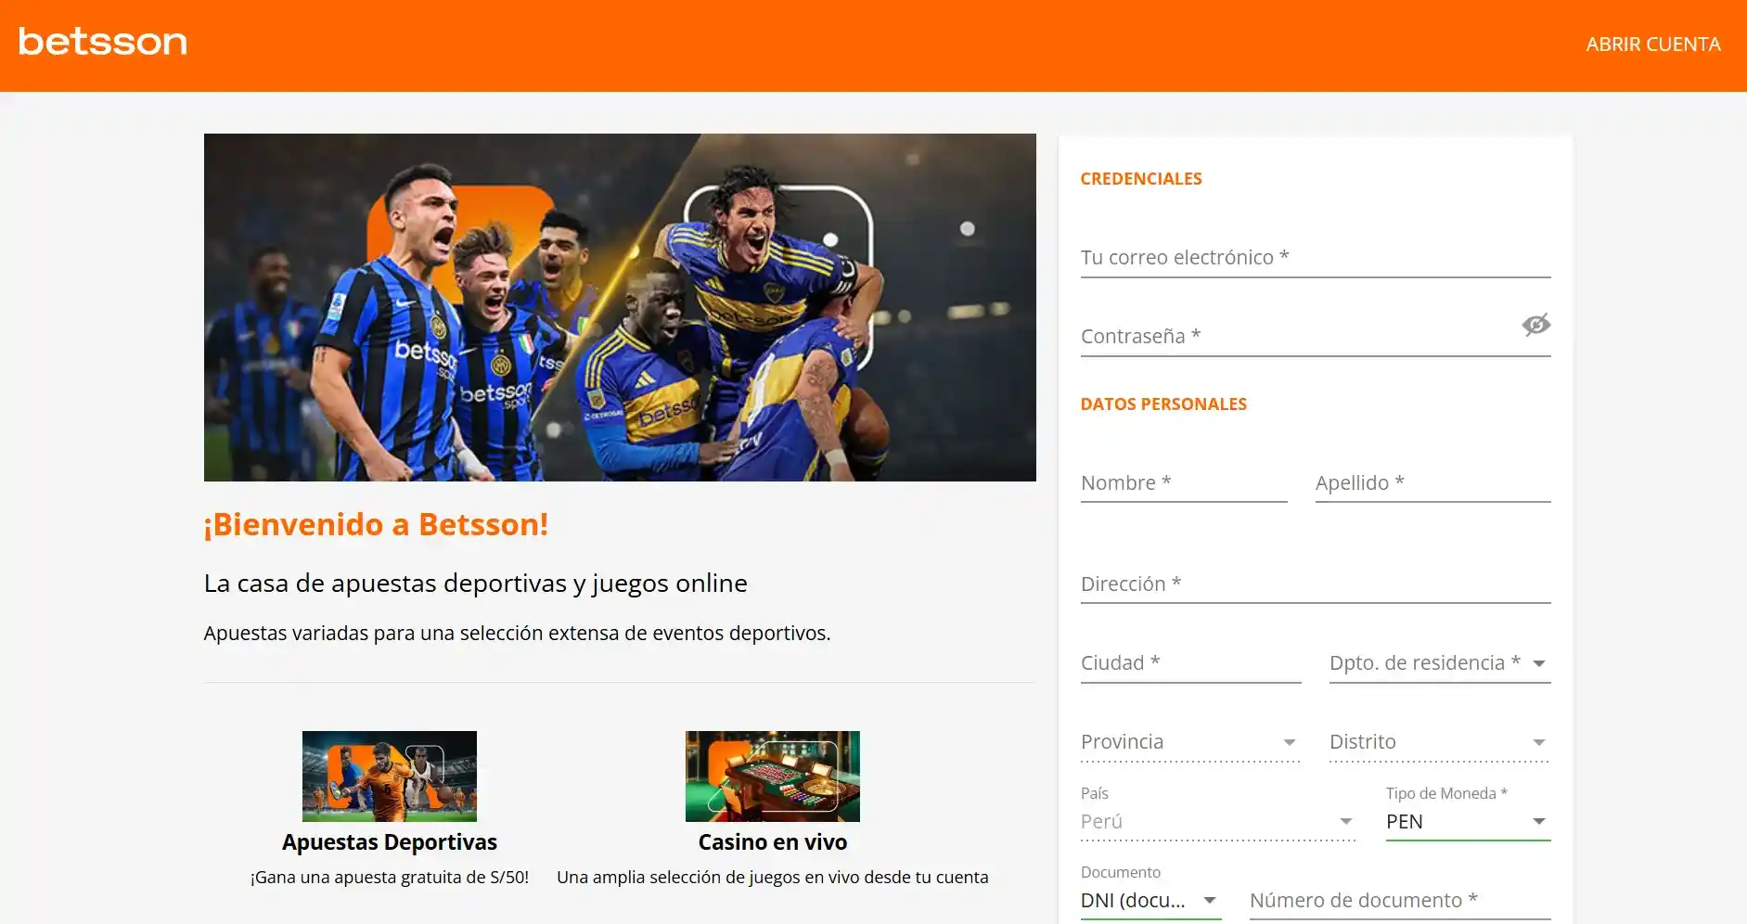Click the ¡Bienvenido a Betsson! heading

(x=376, y=525)
